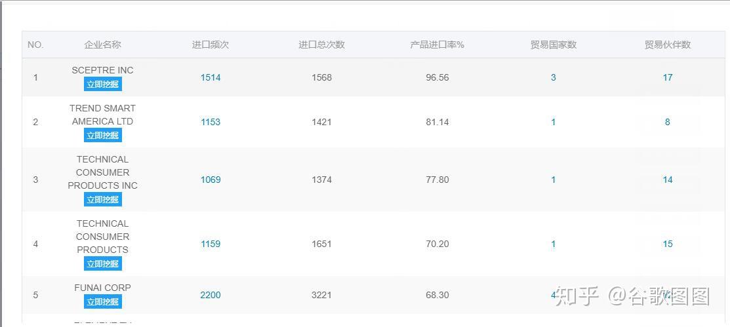Click the 产品进口率% column header
The image size is (730, 327).
[437, 45]
